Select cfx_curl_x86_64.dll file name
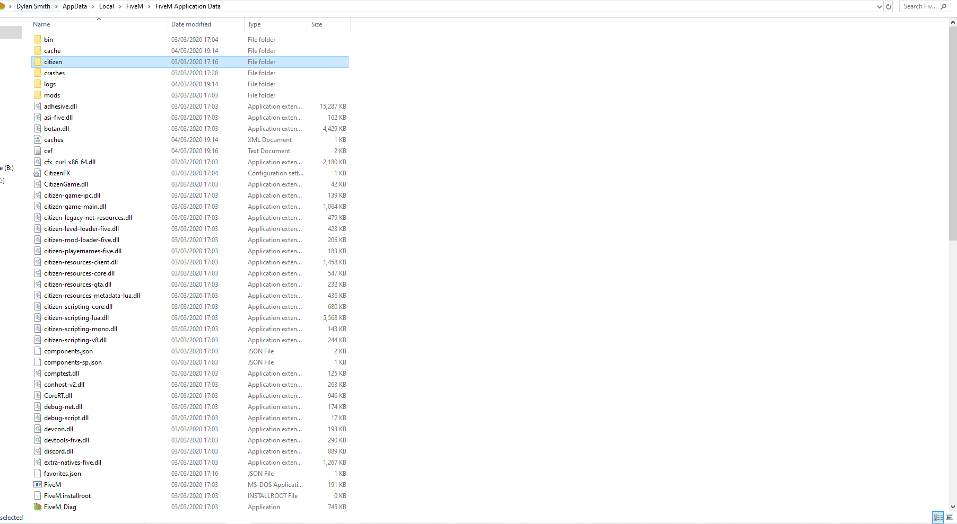Image resolution: width=957 pixels, height=524 pixels. click(x=70, y=162)
